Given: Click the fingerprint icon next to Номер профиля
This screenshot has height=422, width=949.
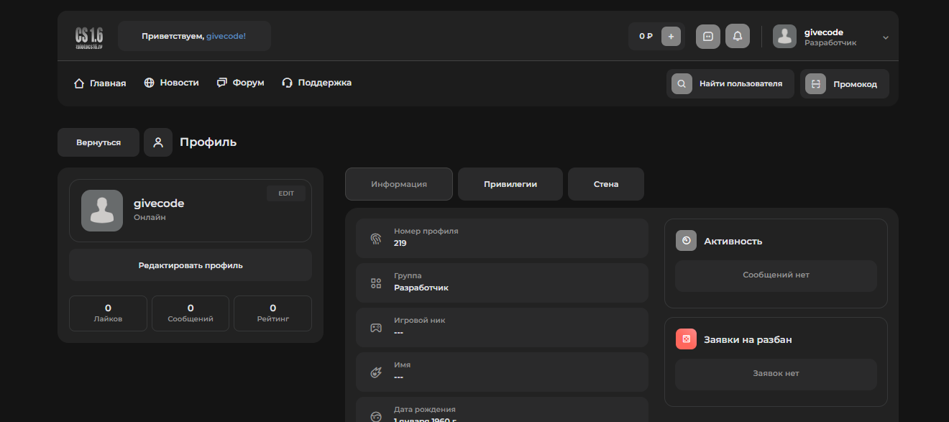Looking at the screenshot, I should point(376,239).
